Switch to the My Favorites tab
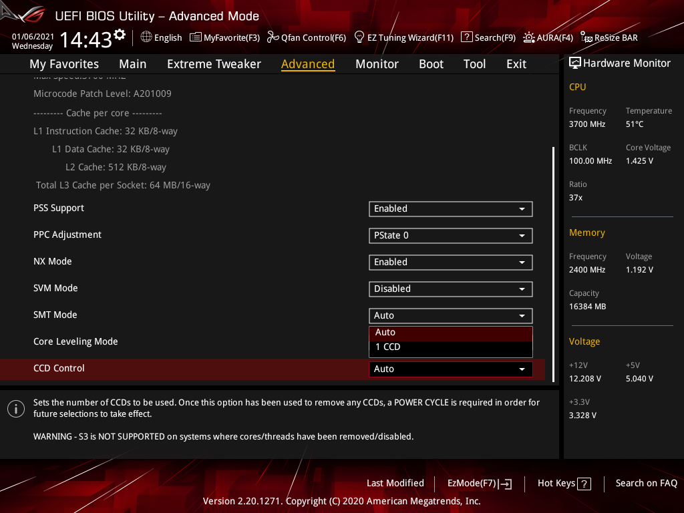The width and height of the screenshot is (684, 513). click(64, 64)
